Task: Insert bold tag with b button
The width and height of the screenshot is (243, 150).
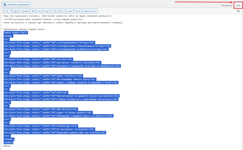Action: tap(5, 11)
